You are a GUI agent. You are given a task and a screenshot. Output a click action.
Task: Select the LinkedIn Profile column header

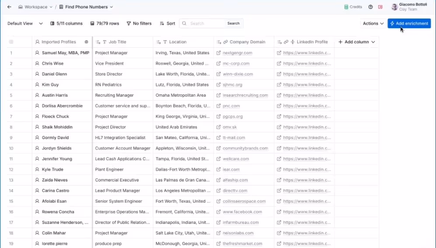(x=305, y=42)
